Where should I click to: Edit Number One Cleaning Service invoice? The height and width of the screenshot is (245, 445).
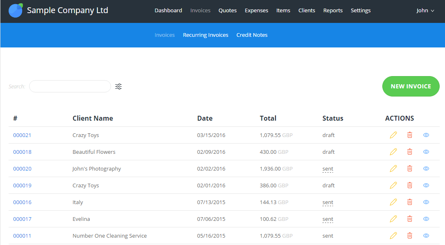393,236
